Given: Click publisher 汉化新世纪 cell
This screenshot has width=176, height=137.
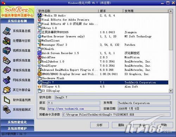Looking at the screenshot, I should click(132, 53).
